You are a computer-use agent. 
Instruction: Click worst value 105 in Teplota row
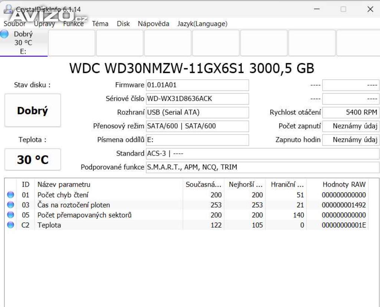257,225
